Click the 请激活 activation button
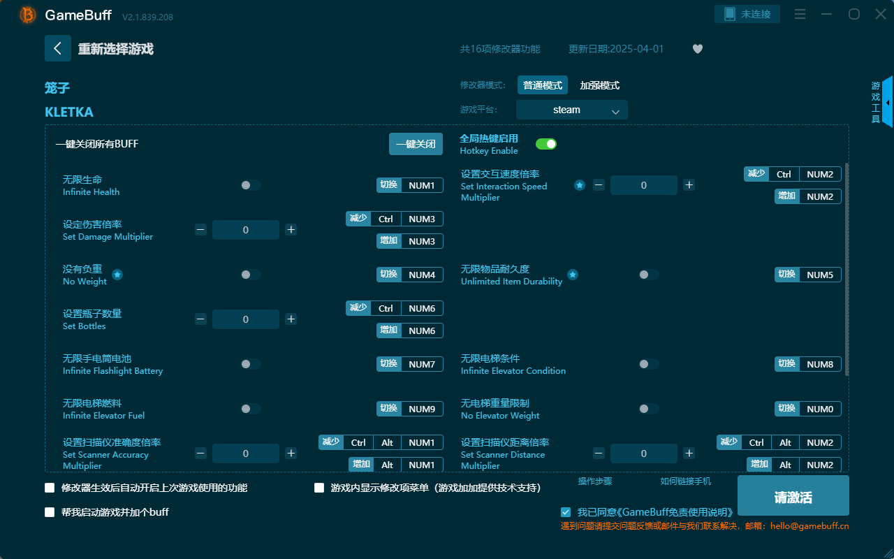This screenshot has width=894, height=559. (x=793, y=495)
